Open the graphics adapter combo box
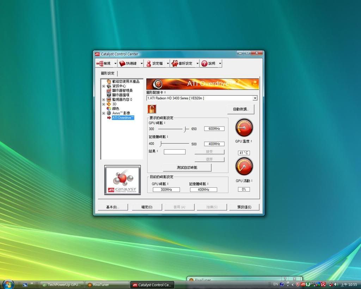 point(202,98)
